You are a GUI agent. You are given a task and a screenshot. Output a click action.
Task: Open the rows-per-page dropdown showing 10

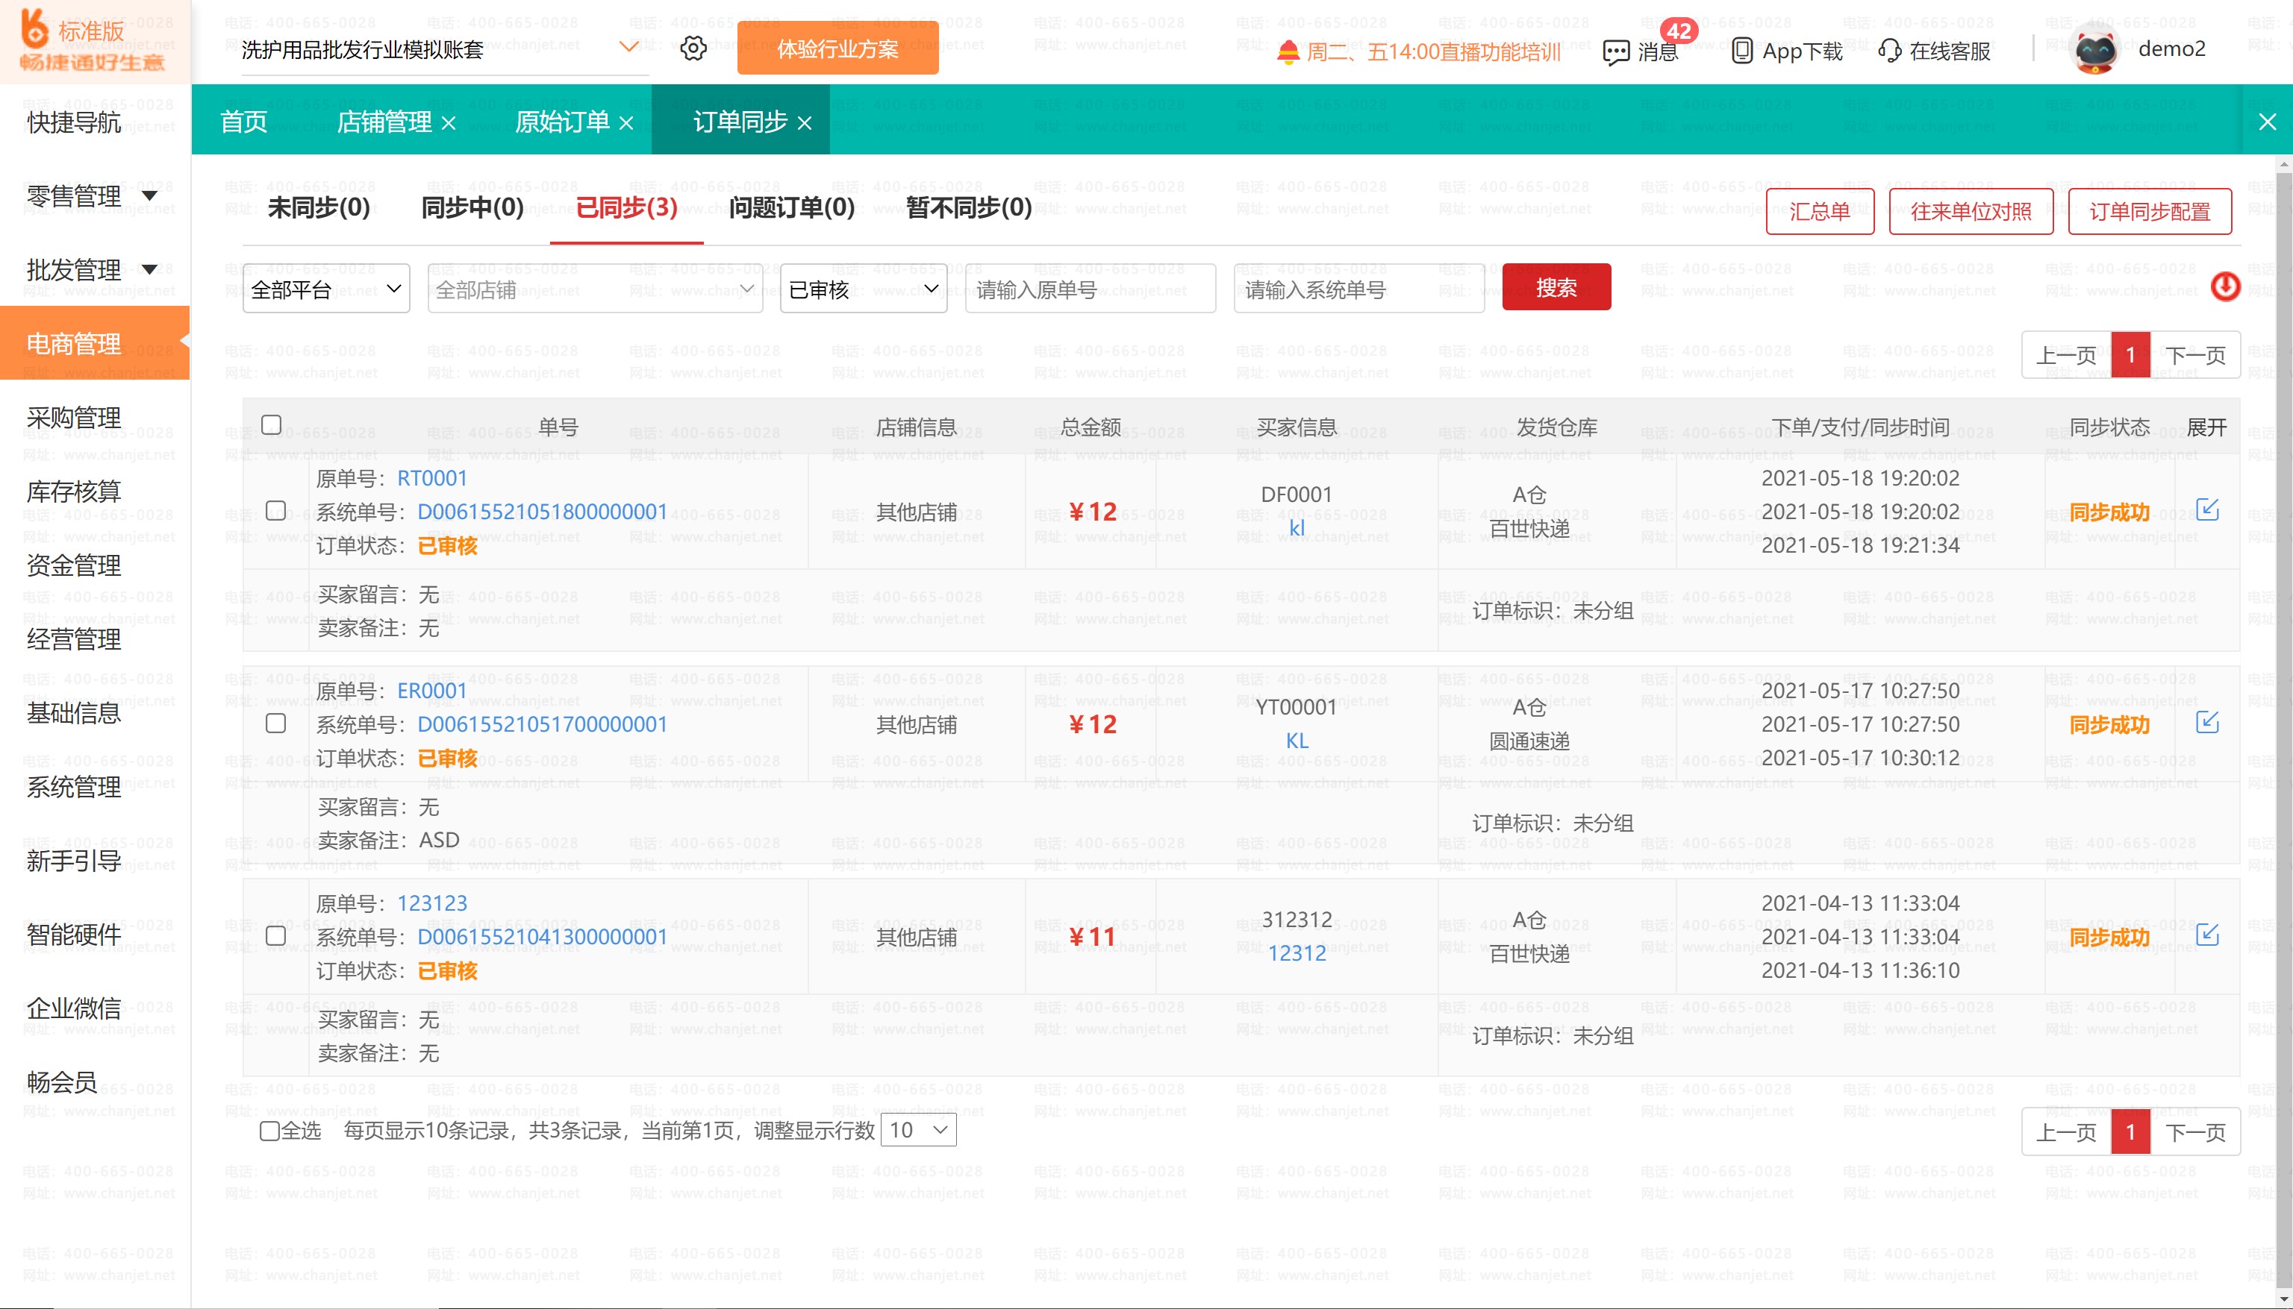point(918,1130)
